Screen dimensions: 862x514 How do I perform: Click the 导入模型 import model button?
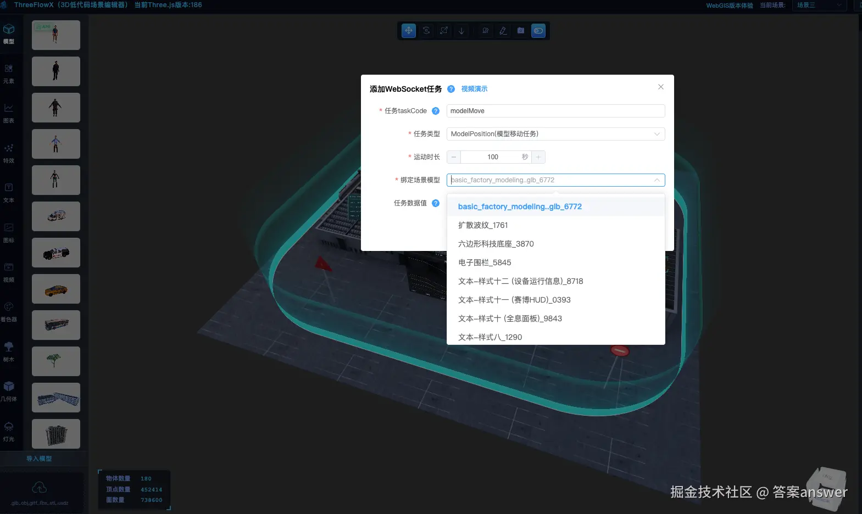pos(40,459)
